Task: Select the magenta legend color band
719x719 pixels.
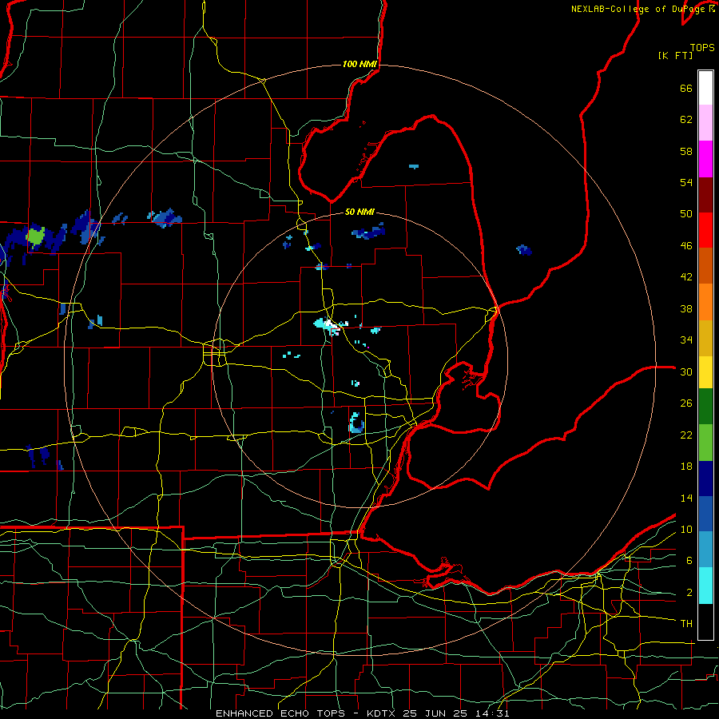Action: point(705,159)
